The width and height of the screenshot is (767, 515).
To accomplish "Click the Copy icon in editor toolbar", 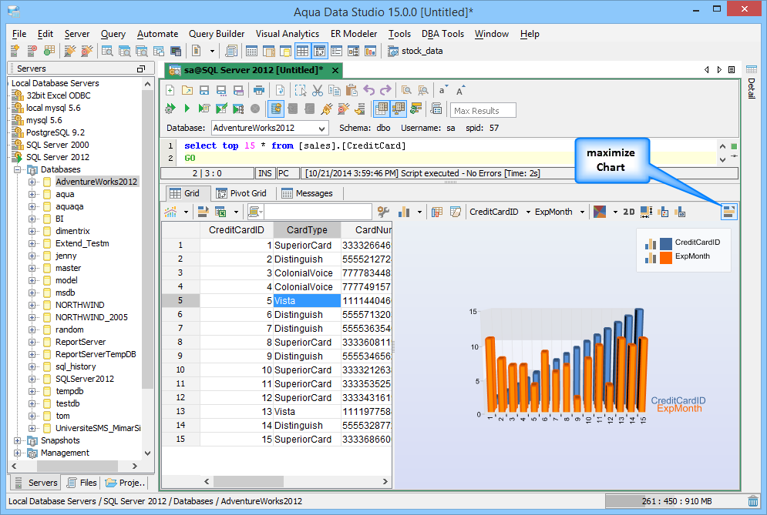I will pyautogui.click(x=335, y=90).
